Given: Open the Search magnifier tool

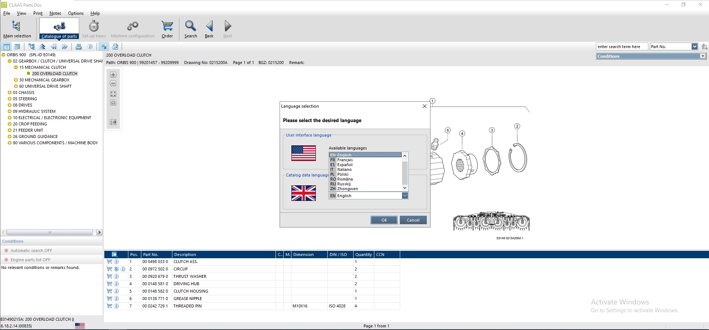Looking at the screenshot, I should pyautogui.click(x=190, y=29).
